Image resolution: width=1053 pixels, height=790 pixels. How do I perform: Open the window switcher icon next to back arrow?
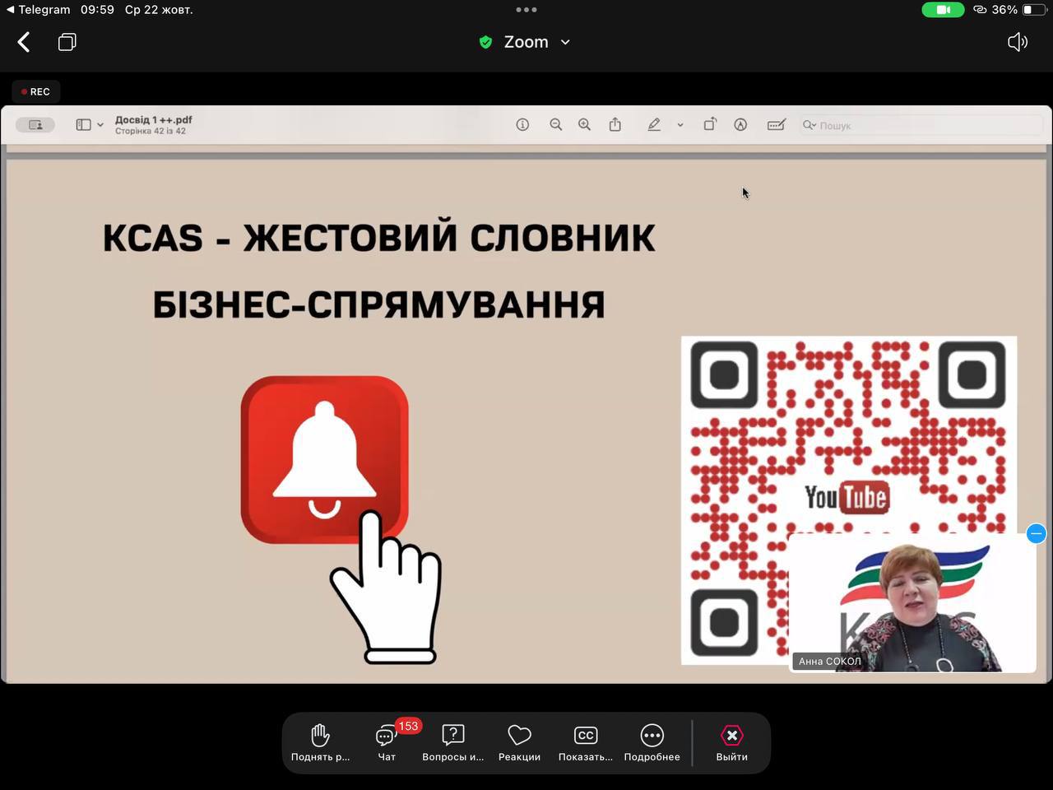click(67, 42)
